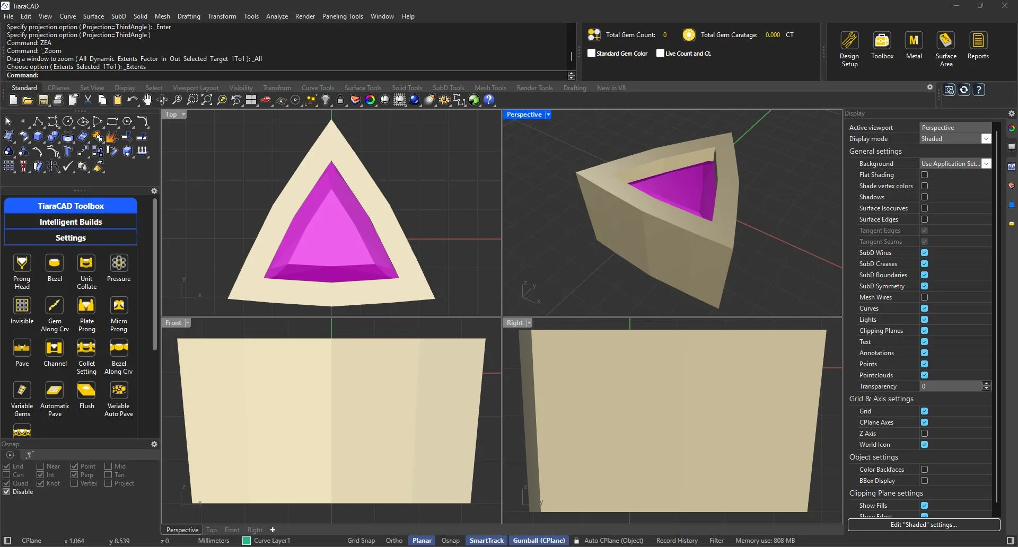Viewport: 1018px width, 547px height.
Task: Open the Background setting dropdown
Action: click(x=987, y=163)
